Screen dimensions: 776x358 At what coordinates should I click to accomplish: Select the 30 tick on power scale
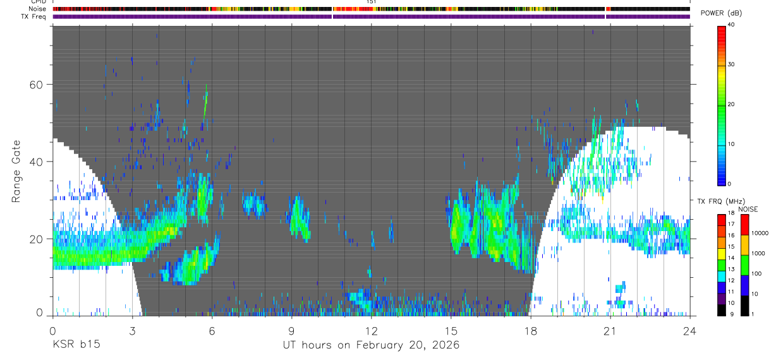(731, 65)
